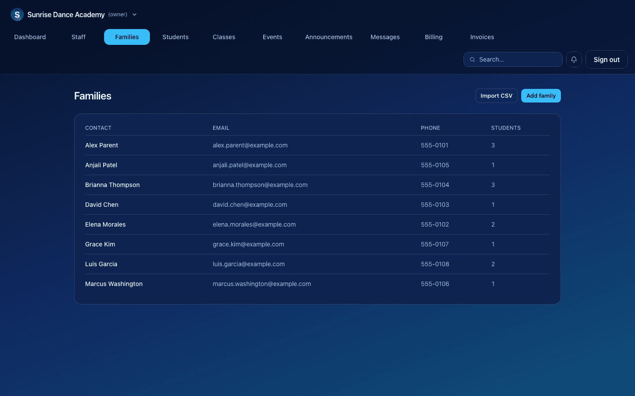Click email brianna.thompson@example.com
635x396 pixels.
click(260, 185)
